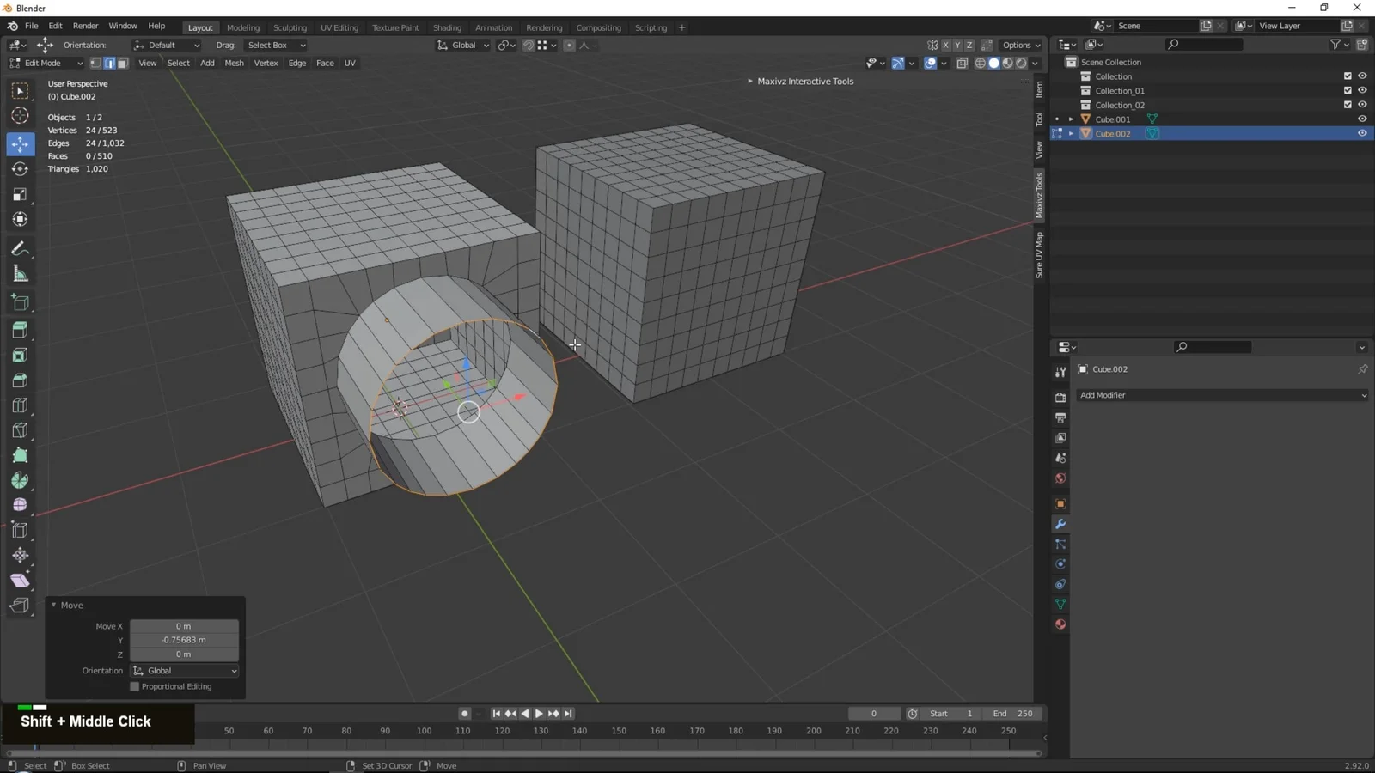Open the Object Data Properties tab

click(1062, 602)
